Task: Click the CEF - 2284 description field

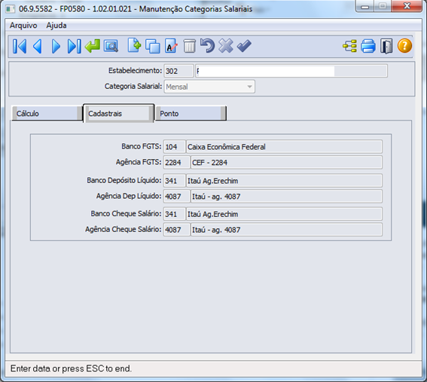Action: (286, 163)
